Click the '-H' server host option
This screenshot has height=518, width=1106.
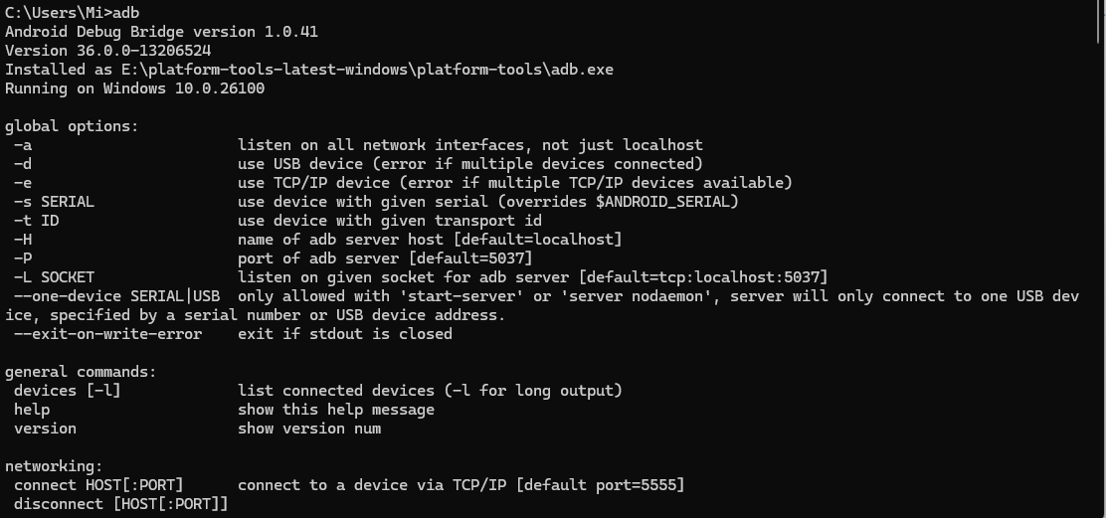coord(23,240)
